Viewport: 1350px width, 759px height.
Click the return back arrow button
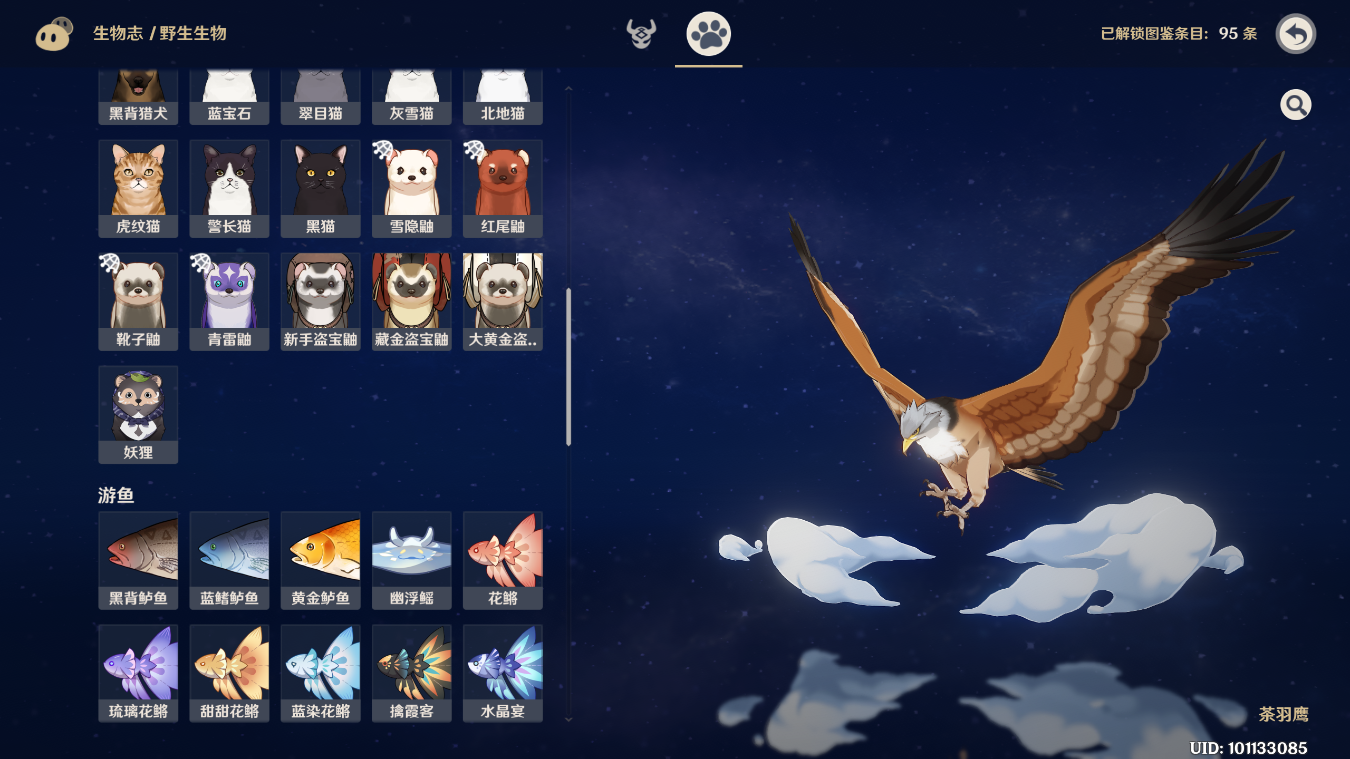1296,34
